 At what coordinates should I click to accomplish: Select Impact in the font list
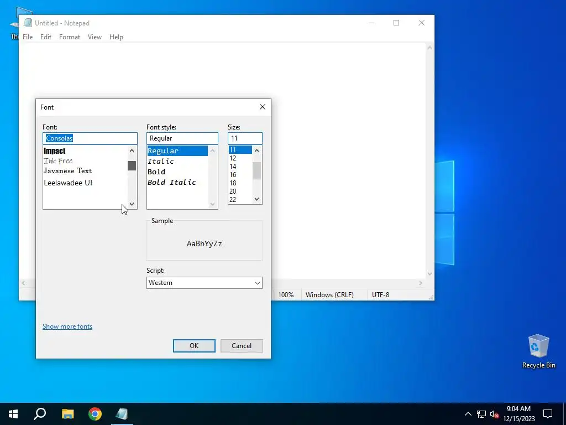[85, 151]
